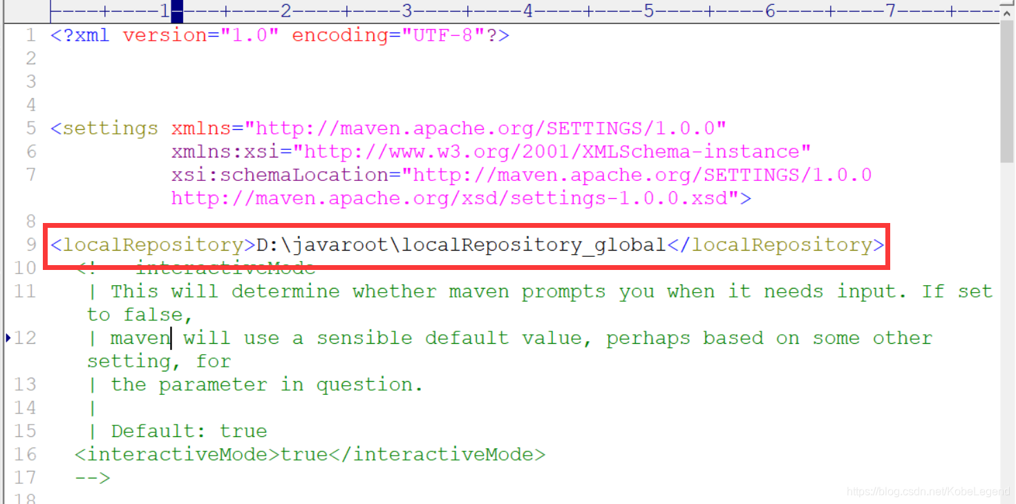Click the closing </localRepository> tag

775,245
